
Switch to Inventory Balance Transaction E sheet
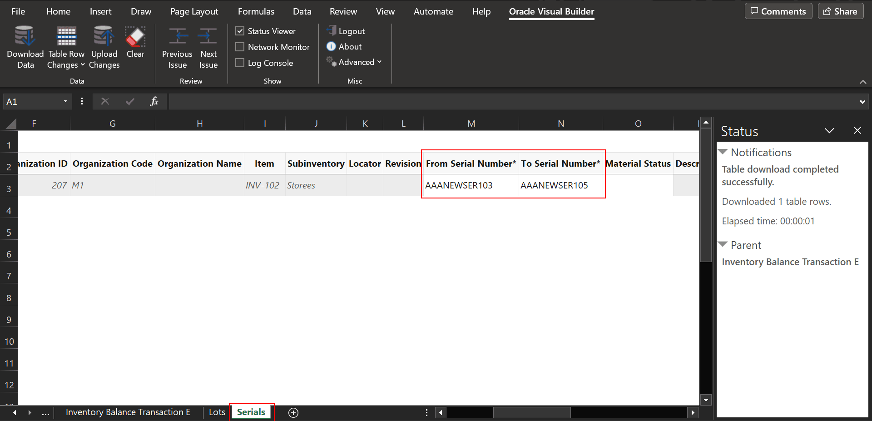pyautogui.click(x=128, y=412)
